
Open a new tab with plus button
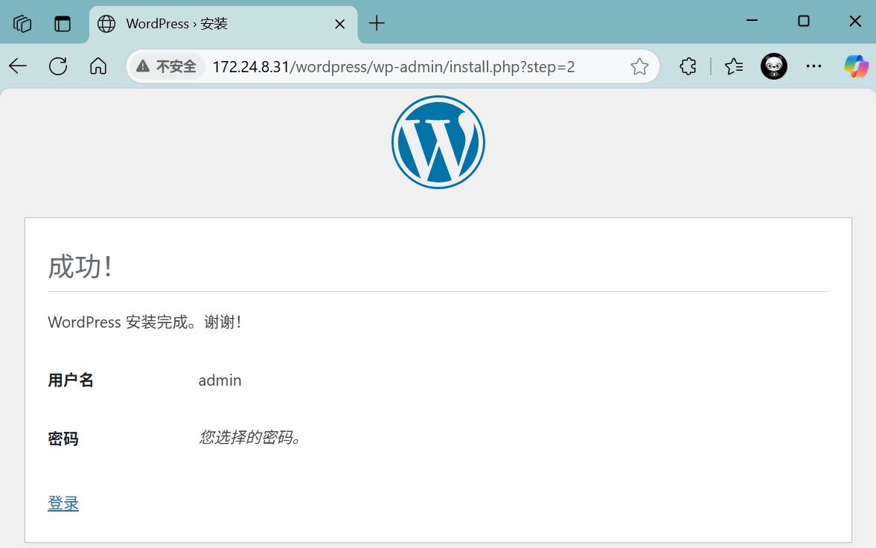coord(377,24)
